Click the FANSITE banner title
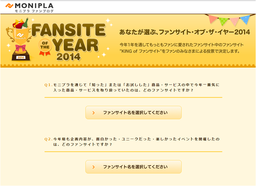256x186 pixels. (69, 30)
